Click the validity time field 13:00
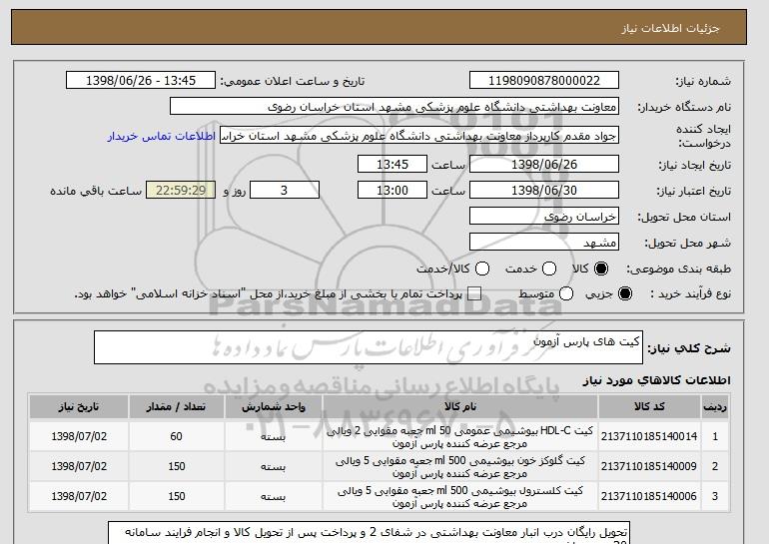This screenshot has height=544, width=769. [x=392, y=191]
